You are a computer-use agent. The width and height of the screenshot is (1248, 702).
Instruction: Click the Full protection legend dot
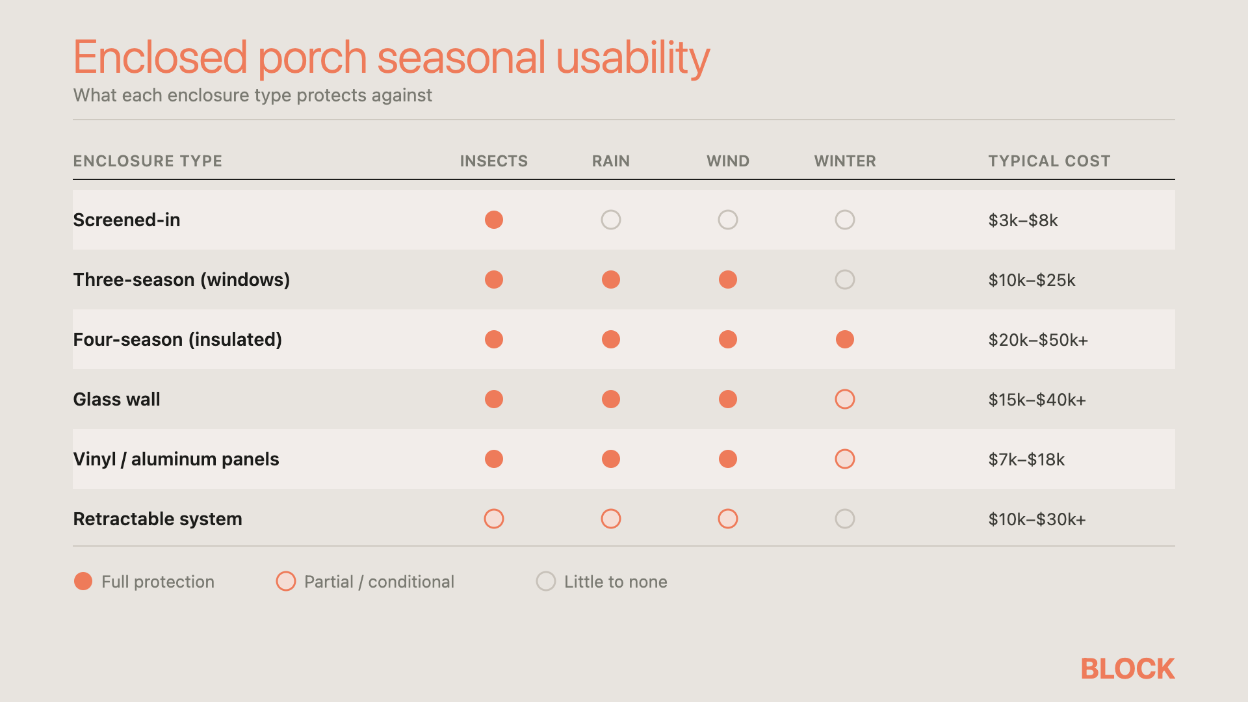pyautogui.click(x=83, y=581)
